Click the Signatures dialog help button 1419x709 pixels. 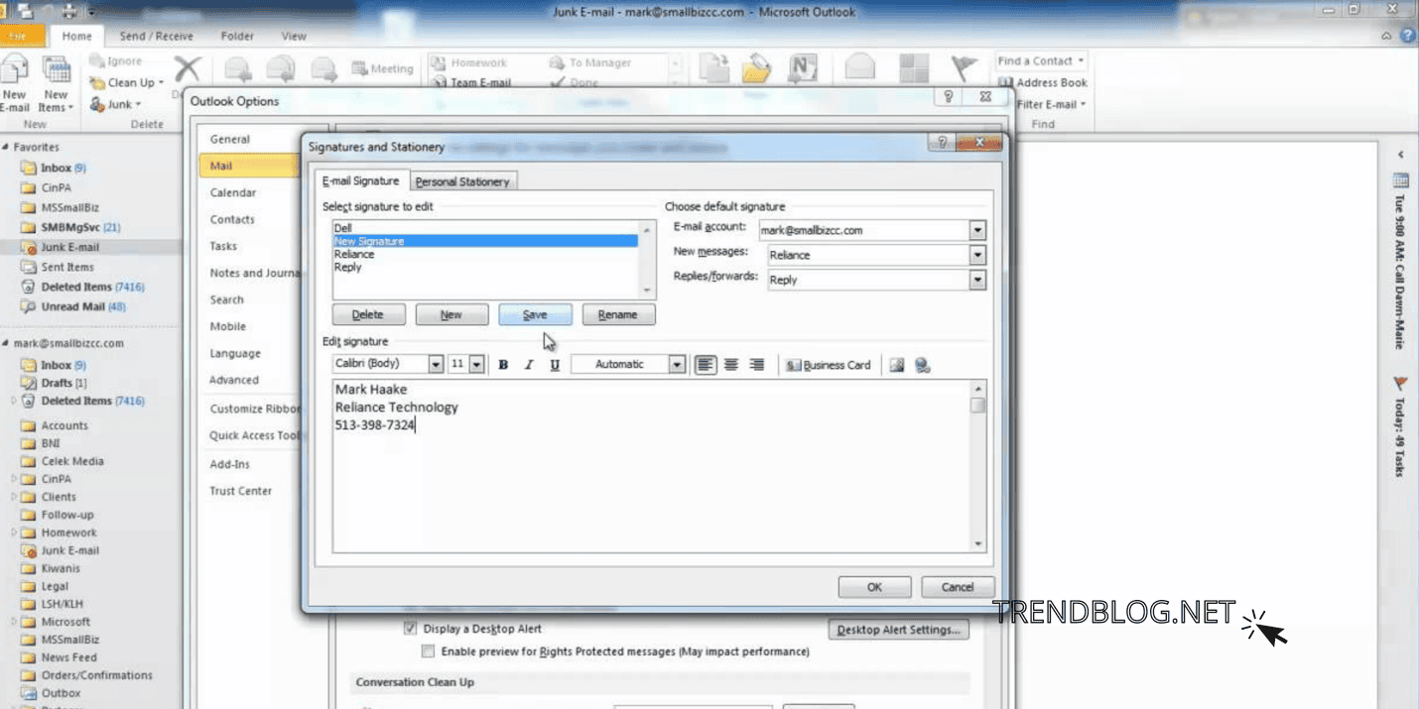(x=942, y=143)
